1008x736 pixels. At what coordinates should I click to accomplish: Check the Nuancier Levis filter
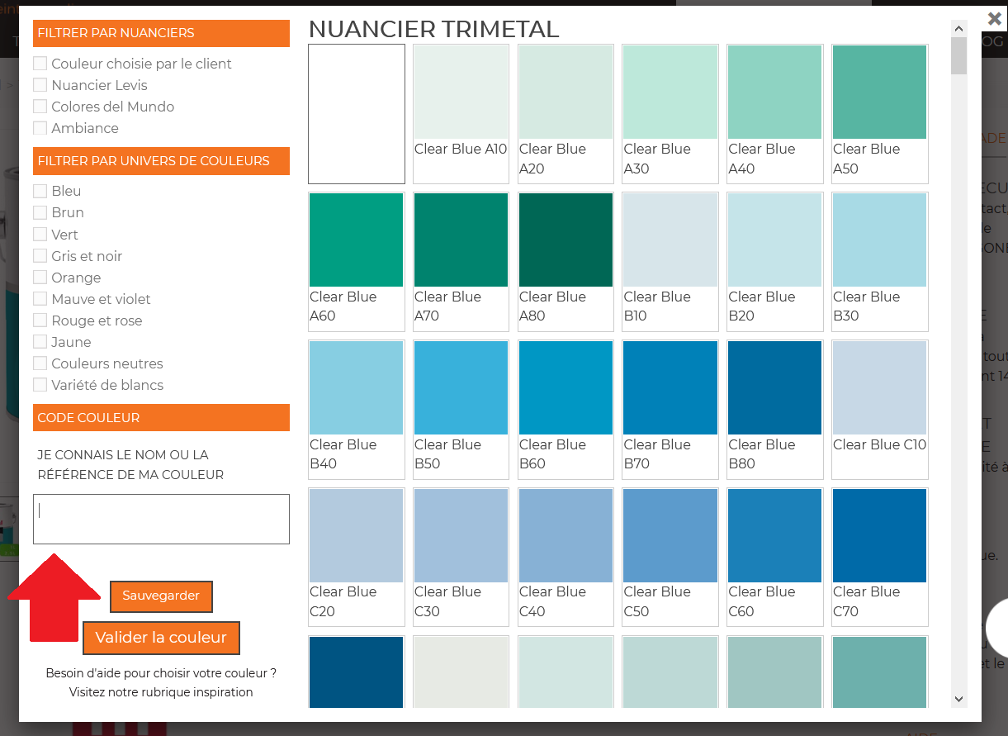40,85
